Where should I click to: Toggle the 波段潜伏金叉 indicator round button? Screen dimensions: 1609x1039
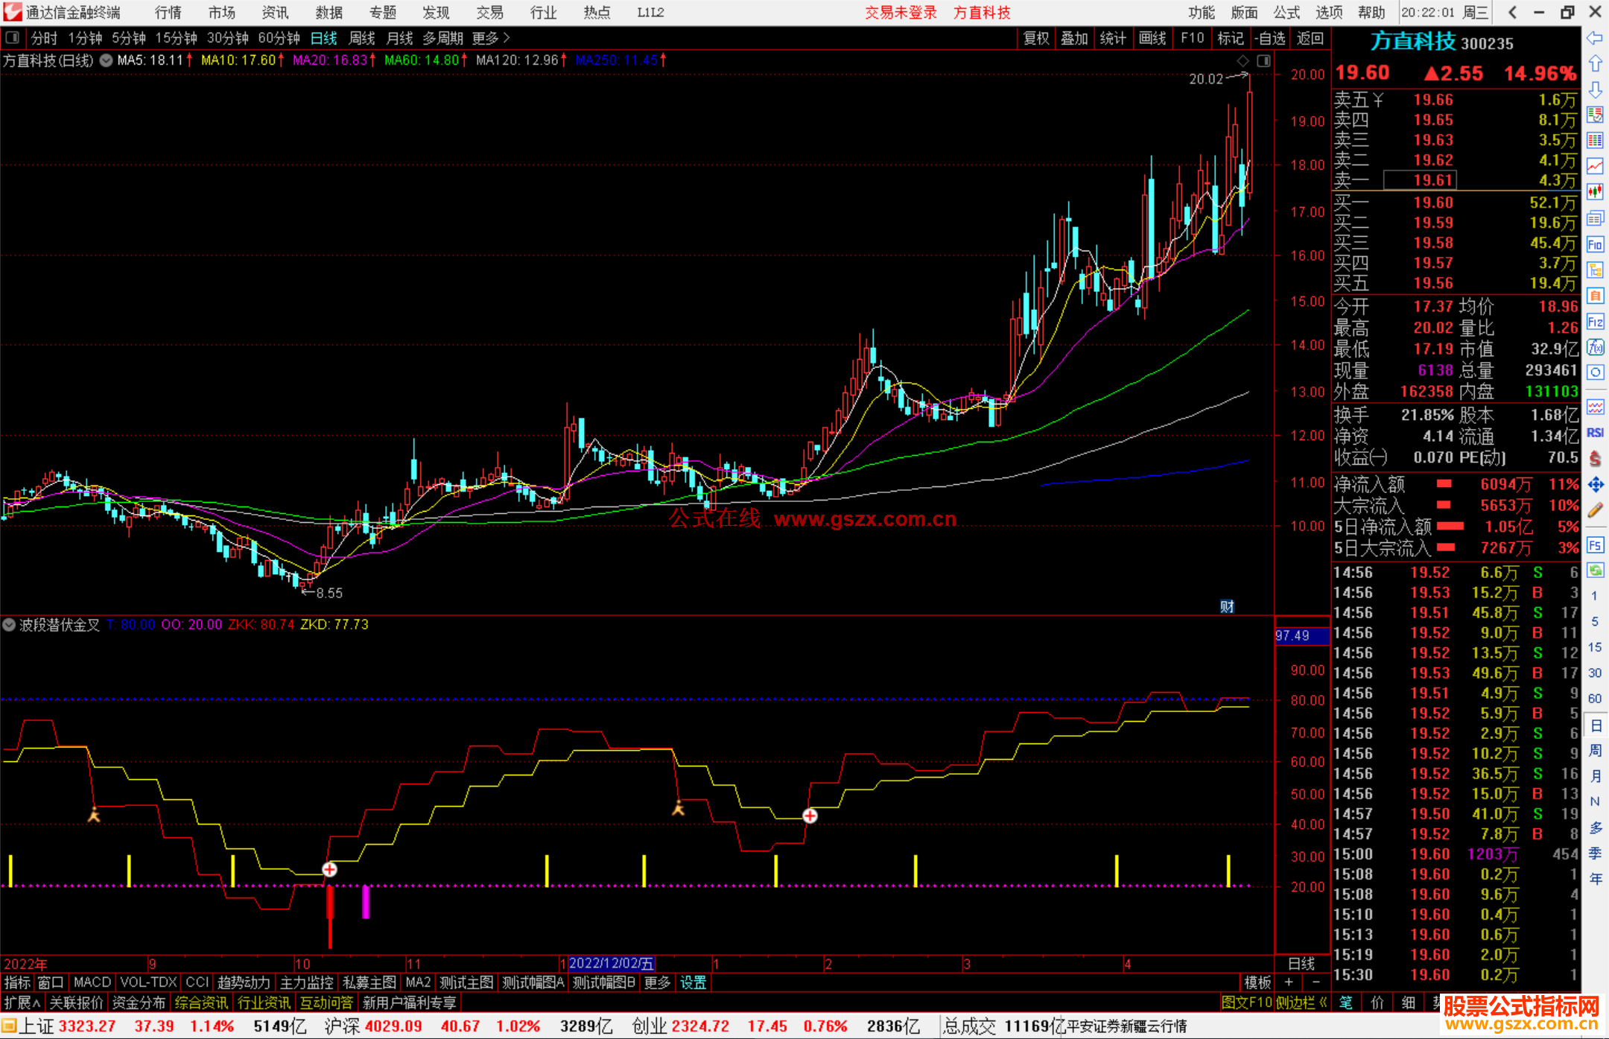(9, 625)
